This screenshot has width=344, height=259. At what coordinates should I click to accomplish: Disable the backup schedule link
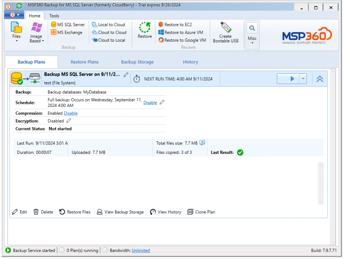(x=150, y=102)
